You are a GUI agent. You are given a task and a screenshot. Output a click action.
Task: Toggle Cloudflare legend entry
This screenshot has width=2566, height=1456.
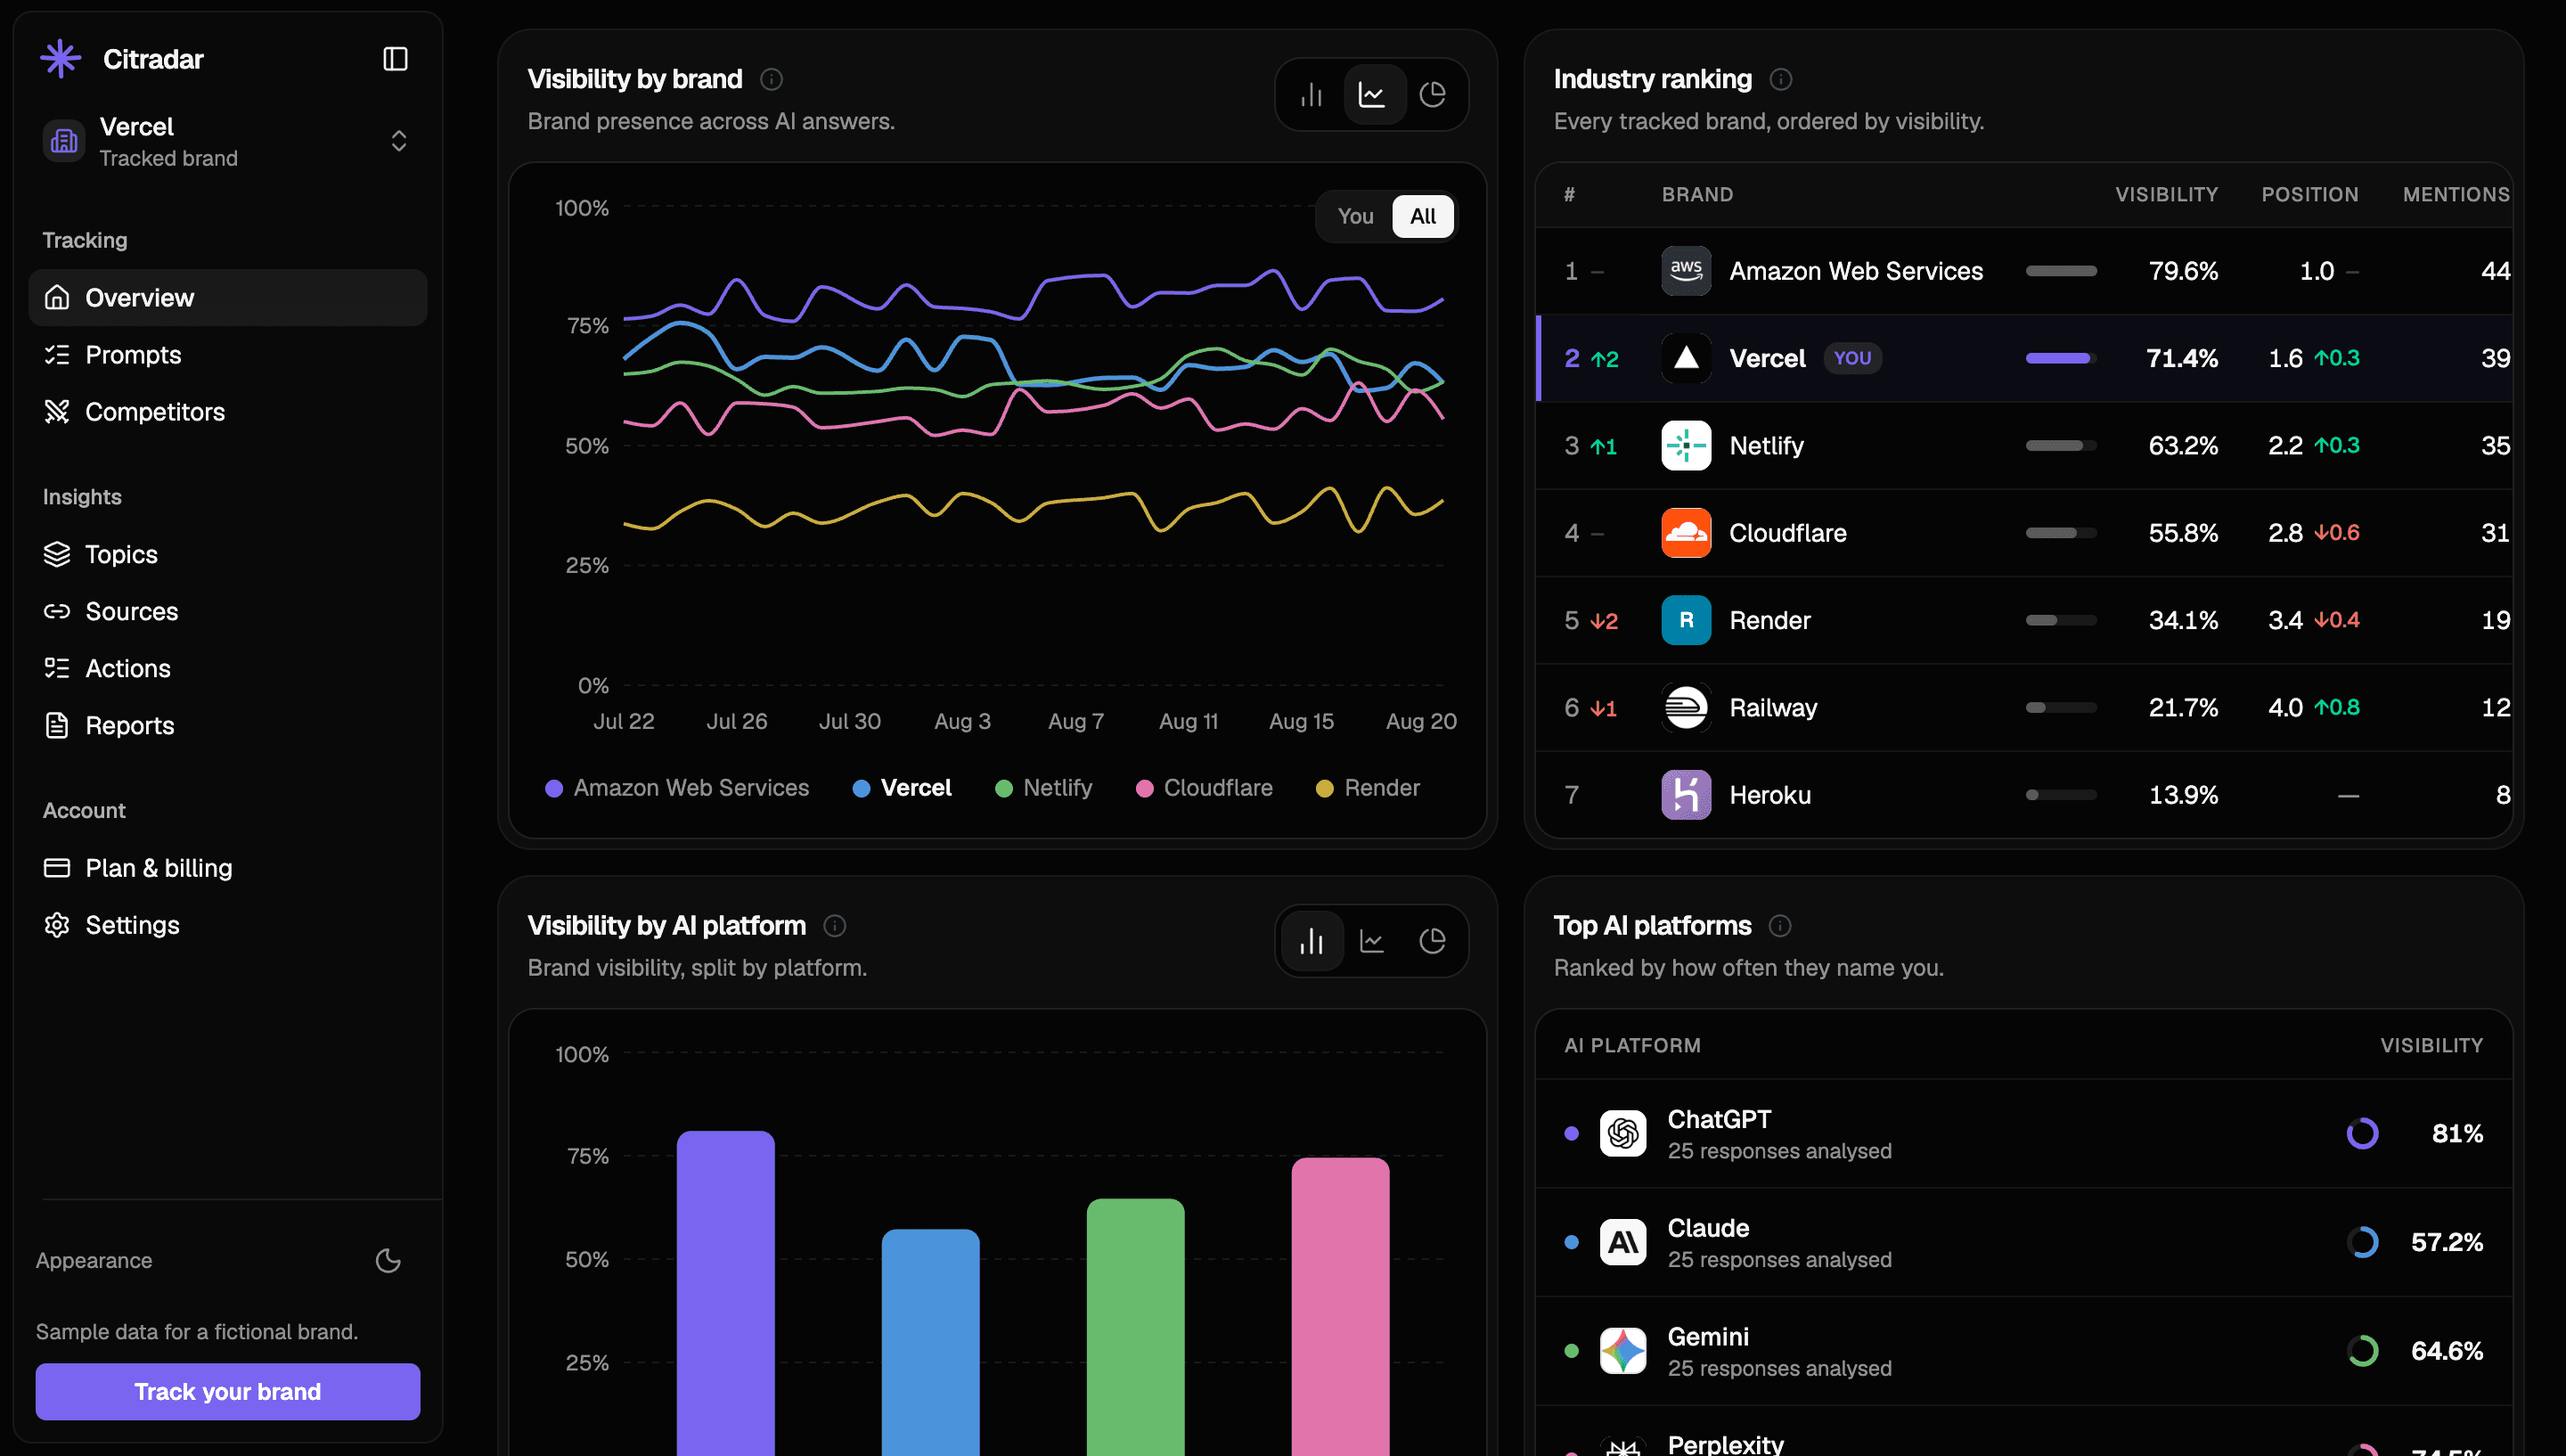pos(1205,788)
